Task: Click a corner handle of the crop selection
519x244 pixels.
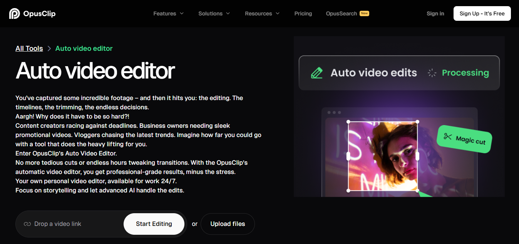Action: (x=348, y=122)
